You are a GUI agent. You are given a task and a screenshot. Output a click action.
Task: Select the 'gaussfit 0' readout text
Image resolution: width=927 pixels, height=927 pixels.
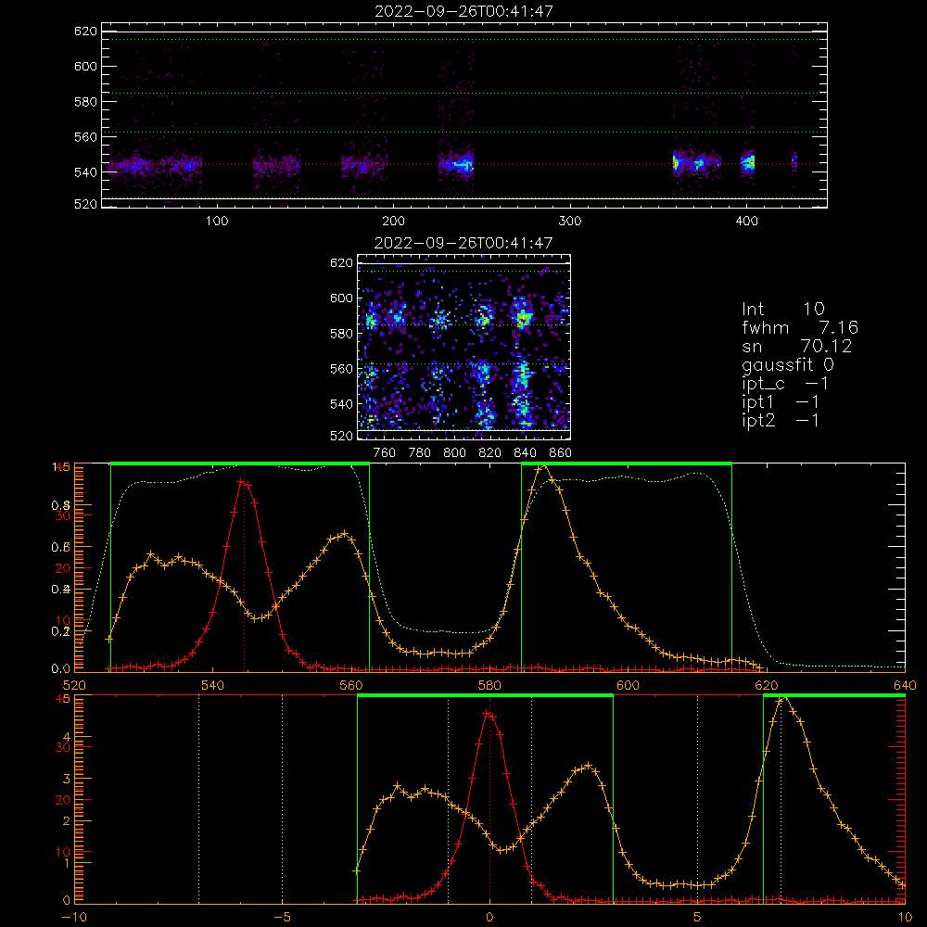click(x=787, y=364)
